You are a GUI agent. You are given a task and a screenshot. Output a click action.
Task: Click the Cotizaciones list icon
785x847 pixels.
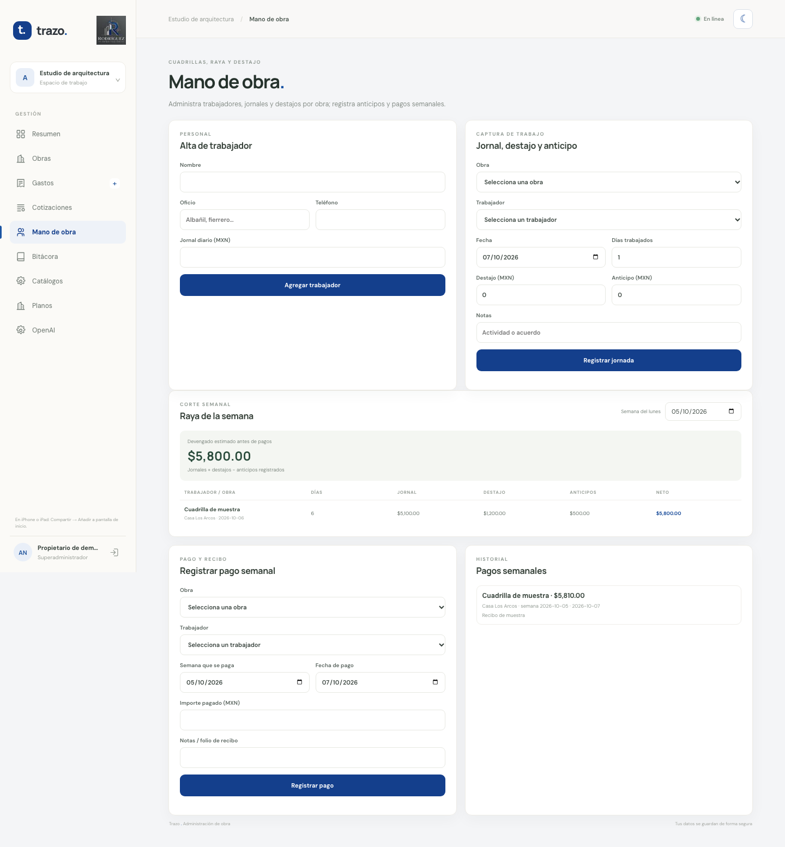point(21,208)
